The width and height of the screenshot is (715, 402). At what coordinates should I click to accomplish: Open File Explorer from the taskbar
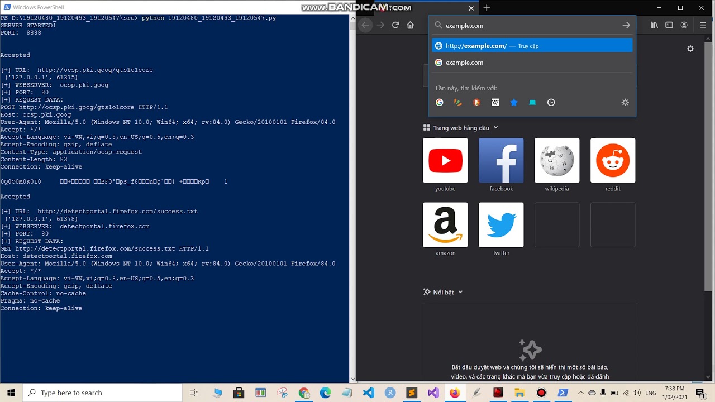point(519,393)
